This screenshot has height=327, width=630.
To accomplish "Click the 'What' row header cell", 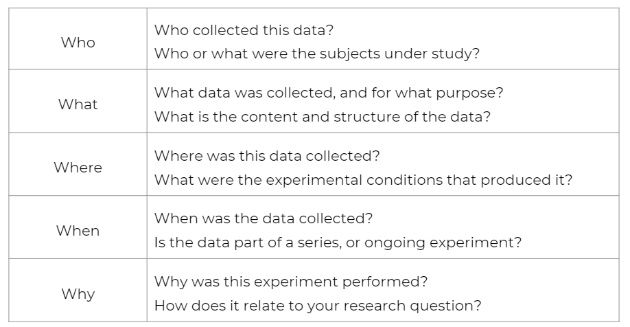I will (x=78, y=101).
